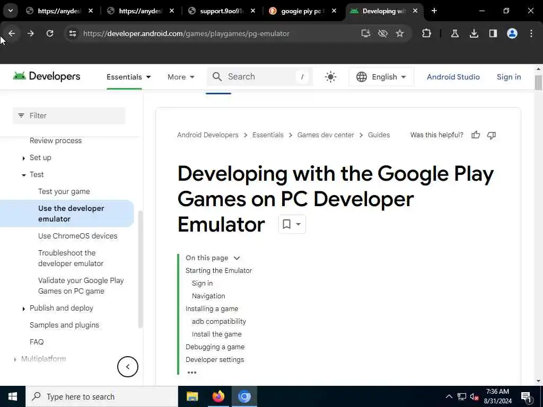Screen dimensions: 543x407
Task: Jump to Debugging a game section
Action: pyautogui.click(x=215, y=347)
